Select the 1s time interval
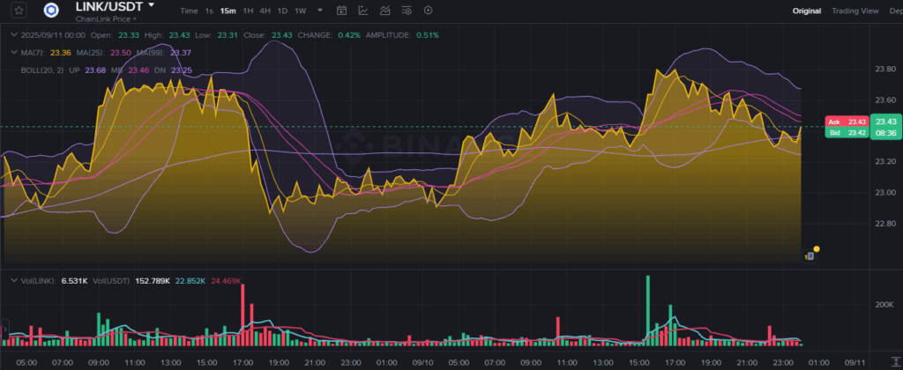Image resolution: width=903 pixels, height=370 pixels. (209, 11)
